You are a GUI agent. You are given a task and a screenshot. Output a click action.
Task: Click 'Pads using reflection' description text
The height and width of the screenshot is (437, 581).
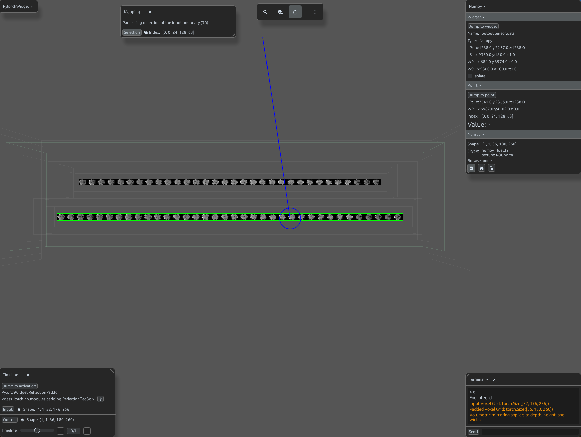coord(166,23)
